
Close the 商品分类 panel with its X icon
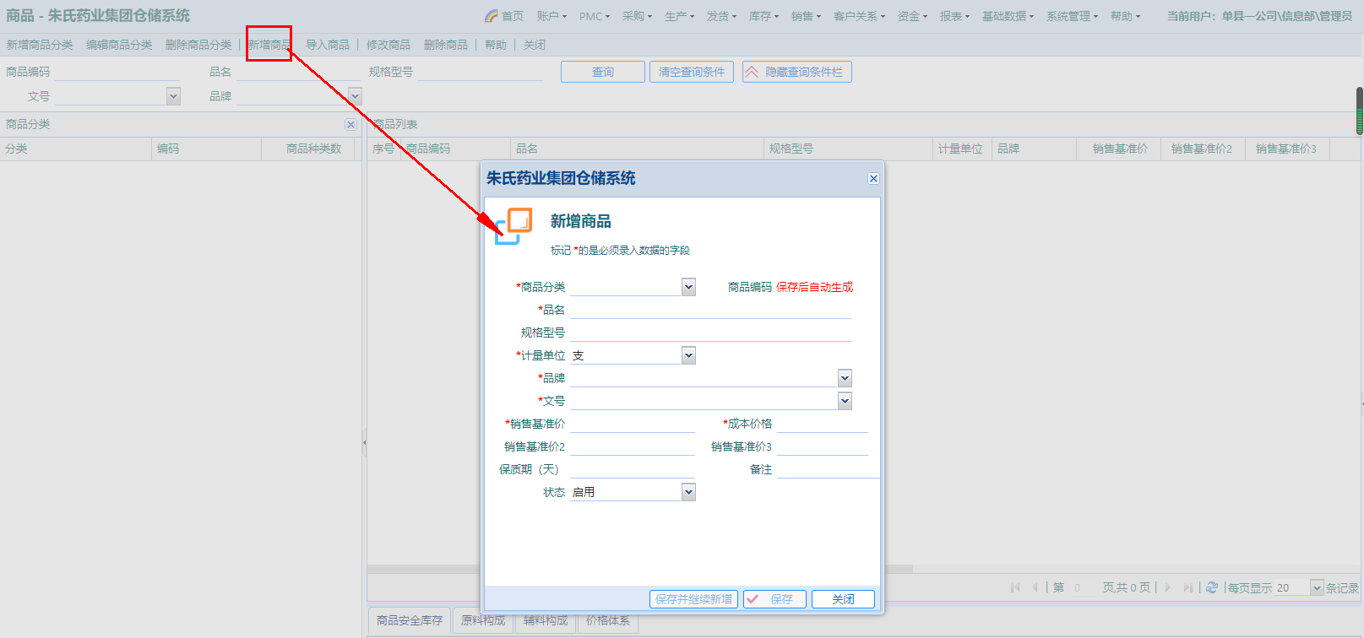pos(351,124)
